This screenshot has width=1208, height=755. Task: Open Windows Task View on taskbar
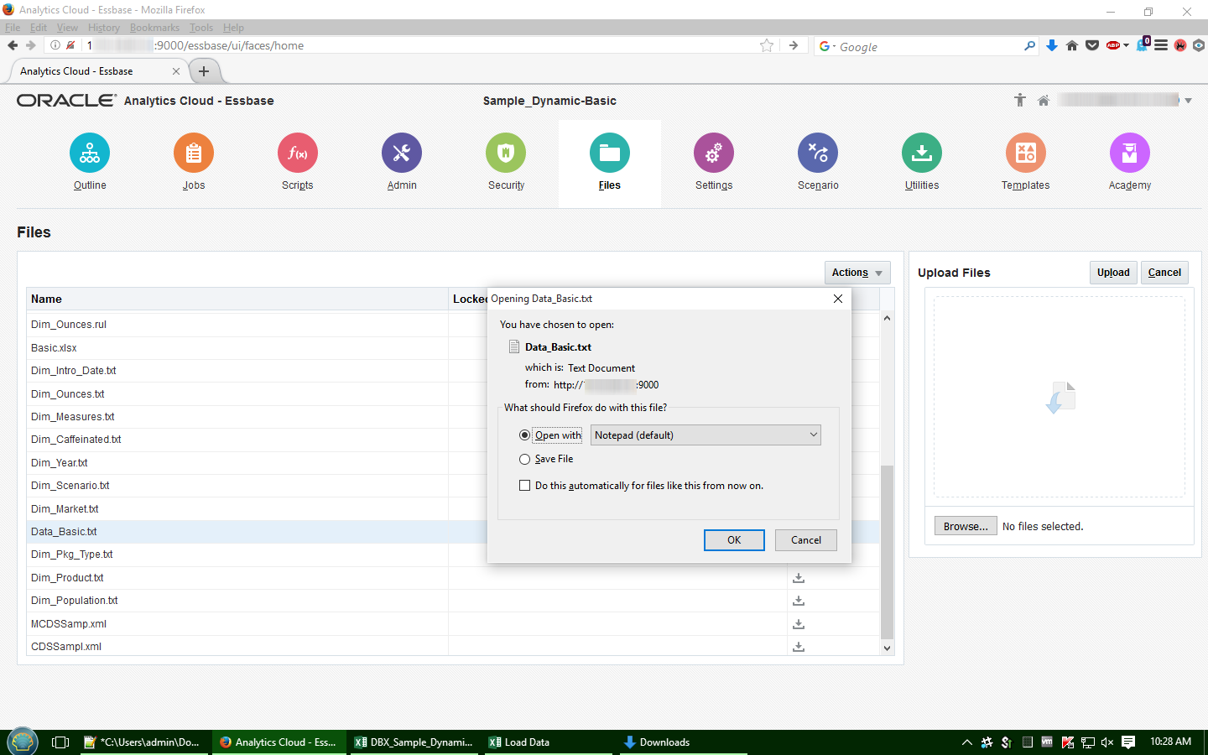point(60,742)
